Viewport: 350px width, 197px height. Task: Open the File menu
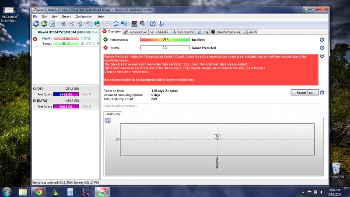[35, 17]
